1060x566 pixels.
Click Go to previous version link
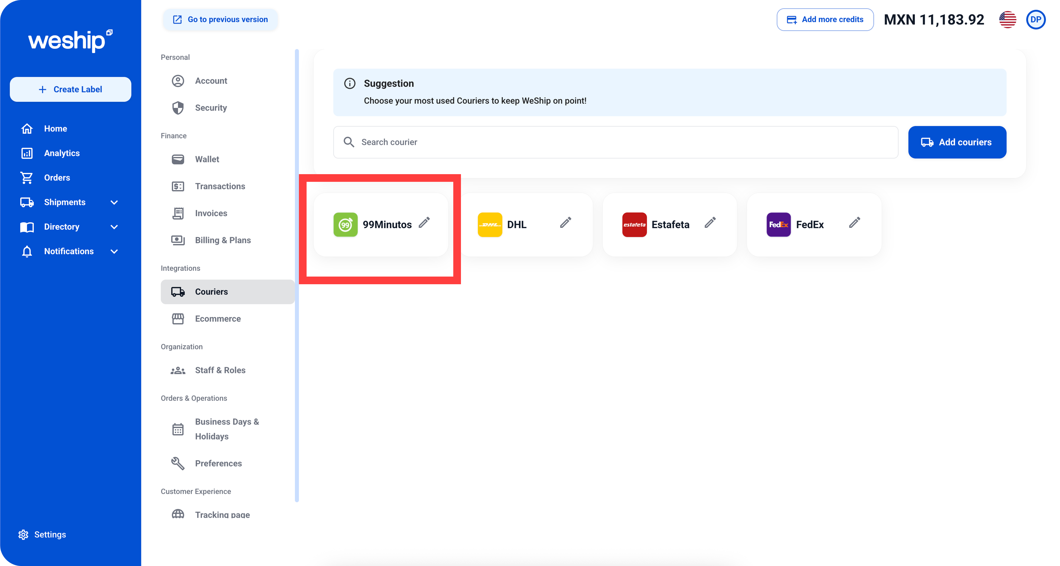pos(221,19)
